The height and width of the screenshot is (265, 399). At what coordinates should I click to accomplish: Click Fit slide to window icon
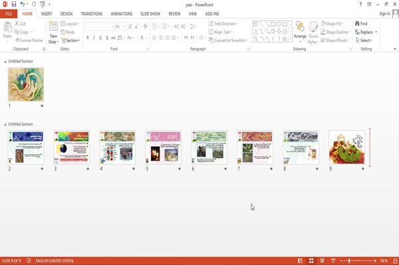[395, 260]
